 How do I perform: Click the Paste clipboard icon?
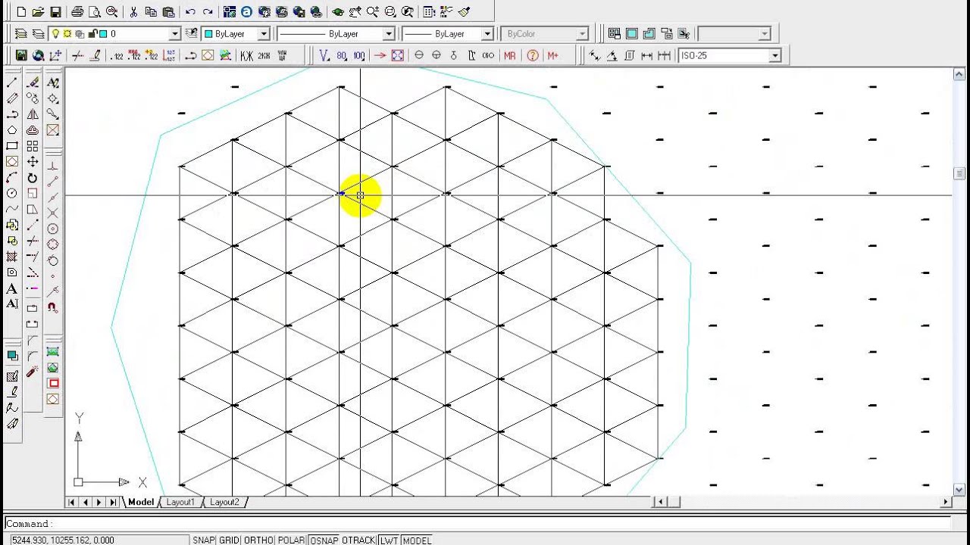pyautogui.click(x=168, y=12)
